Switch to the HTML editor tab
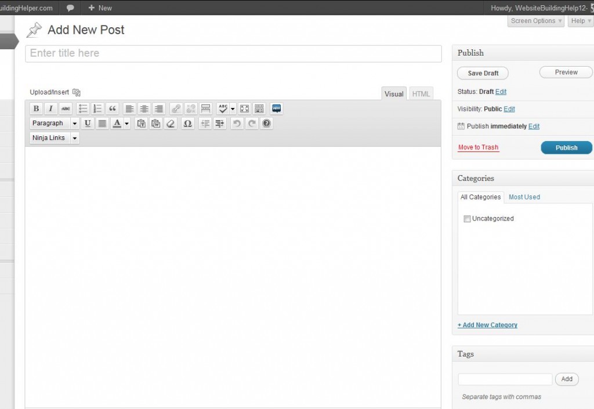 coord(421,94)
